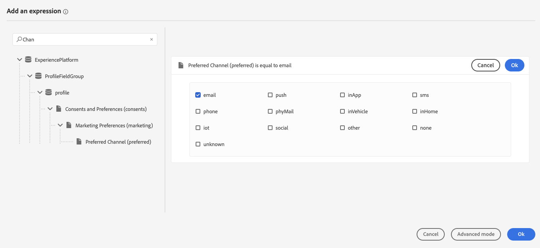Image resolution: width=540 pixels, height=248 pixels.
Task: Collapse the profile node
Action: pyautogui.click(x=40, y=93)
